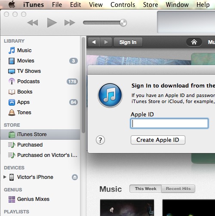Open Genius Mixes
This screenshot has height=216, width=215.
(40, 199)
